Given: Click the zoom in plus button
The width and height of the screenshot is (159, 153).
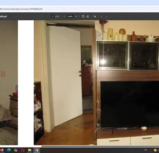Looking at the screenshot, I should tap(76, 16).
